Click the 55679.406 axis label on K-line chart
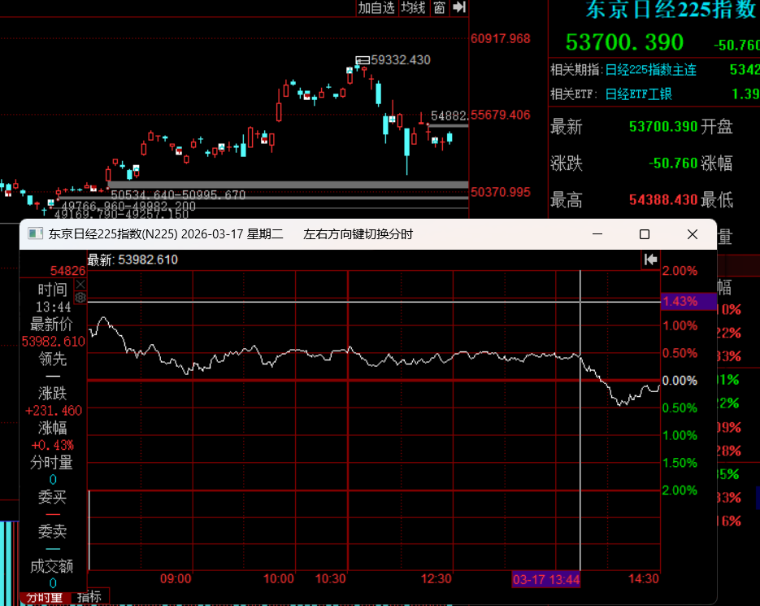The width and height of the screenshot is (760, 606). coord(500,115)
